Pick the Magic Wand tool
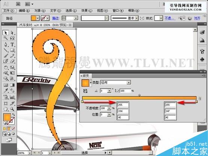 pos(6,38)
